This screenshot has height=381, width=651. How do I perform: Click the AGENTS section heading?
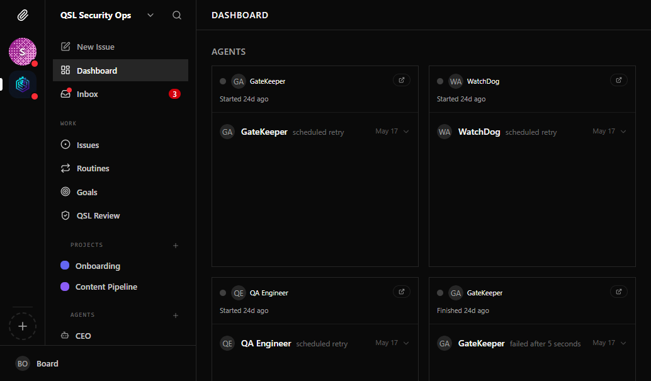coord(229,52)
